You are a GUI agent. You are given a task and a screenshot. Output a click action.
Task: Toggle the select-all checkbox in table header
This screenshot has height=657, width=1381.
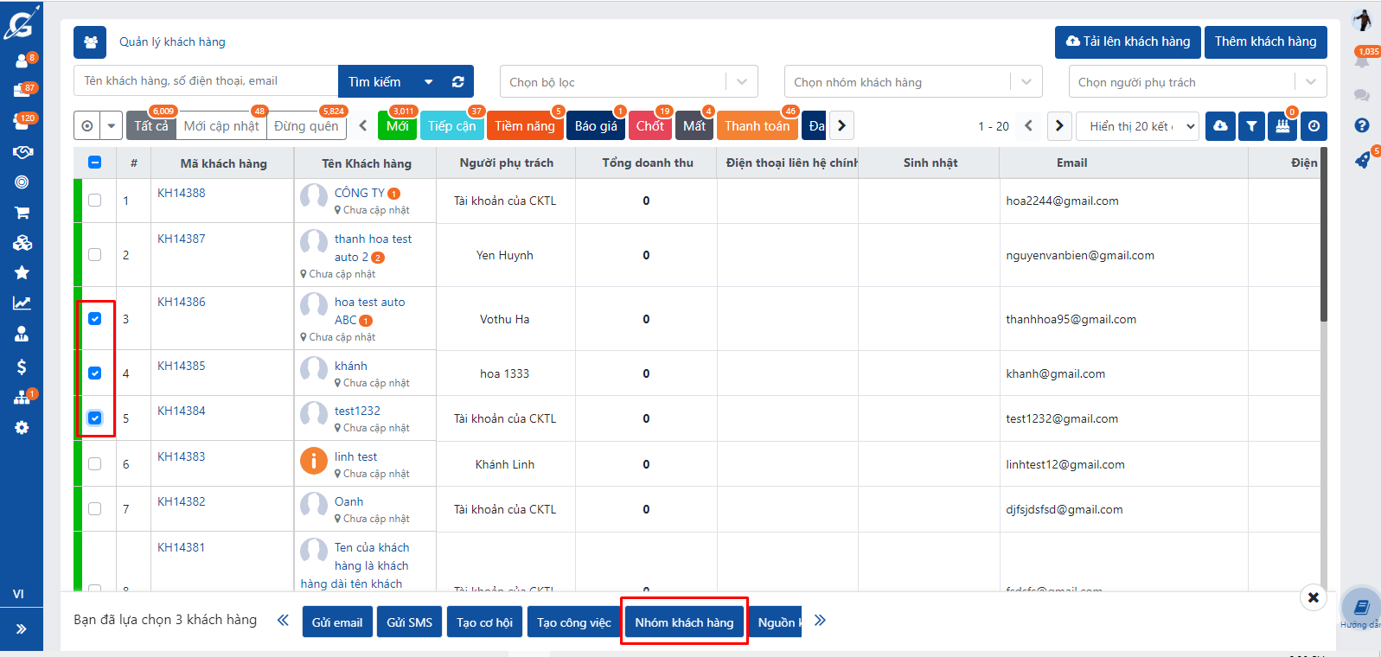(x=95, y=163)
